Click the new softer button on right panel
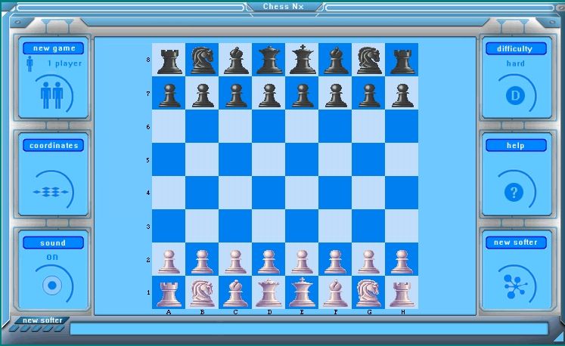 (x=516, y=243)
